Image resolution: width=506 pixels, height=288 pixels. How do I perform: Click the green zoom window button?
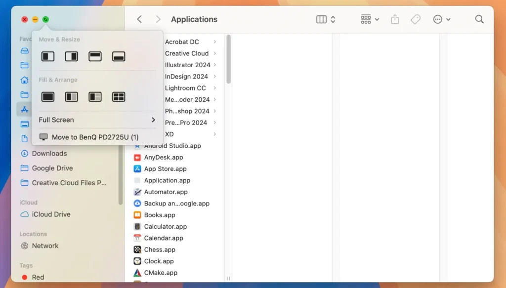(x=45, y=19)
